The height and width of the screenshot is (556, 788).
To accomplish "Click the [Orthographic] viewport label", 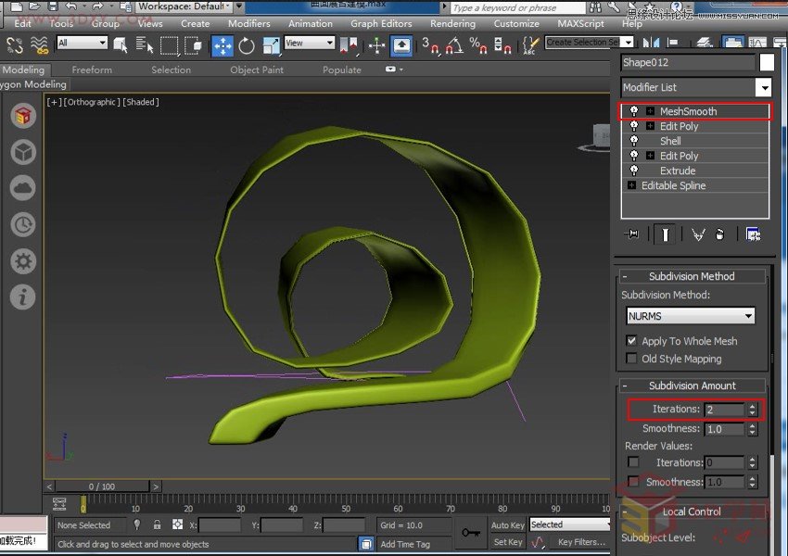I will point(92,102).
